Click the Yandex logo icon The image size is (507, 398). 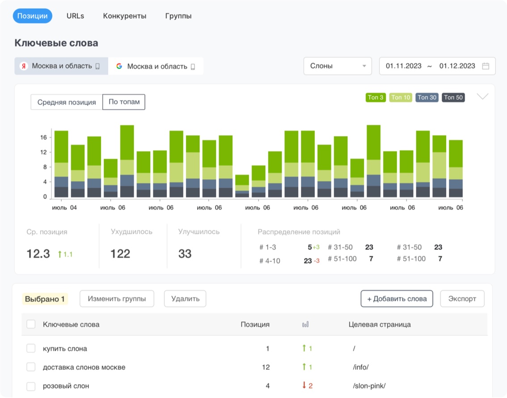(x=24, y=66)
